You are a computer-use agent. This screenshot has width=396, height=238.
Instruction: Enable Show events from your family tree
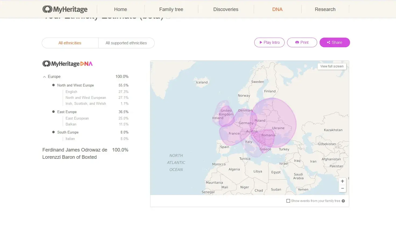[288, 201]
